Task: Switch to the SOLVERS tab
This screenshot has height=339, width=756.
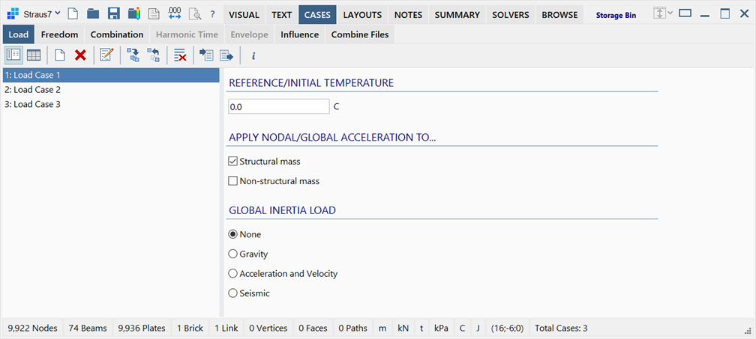Action: [511, 15]
